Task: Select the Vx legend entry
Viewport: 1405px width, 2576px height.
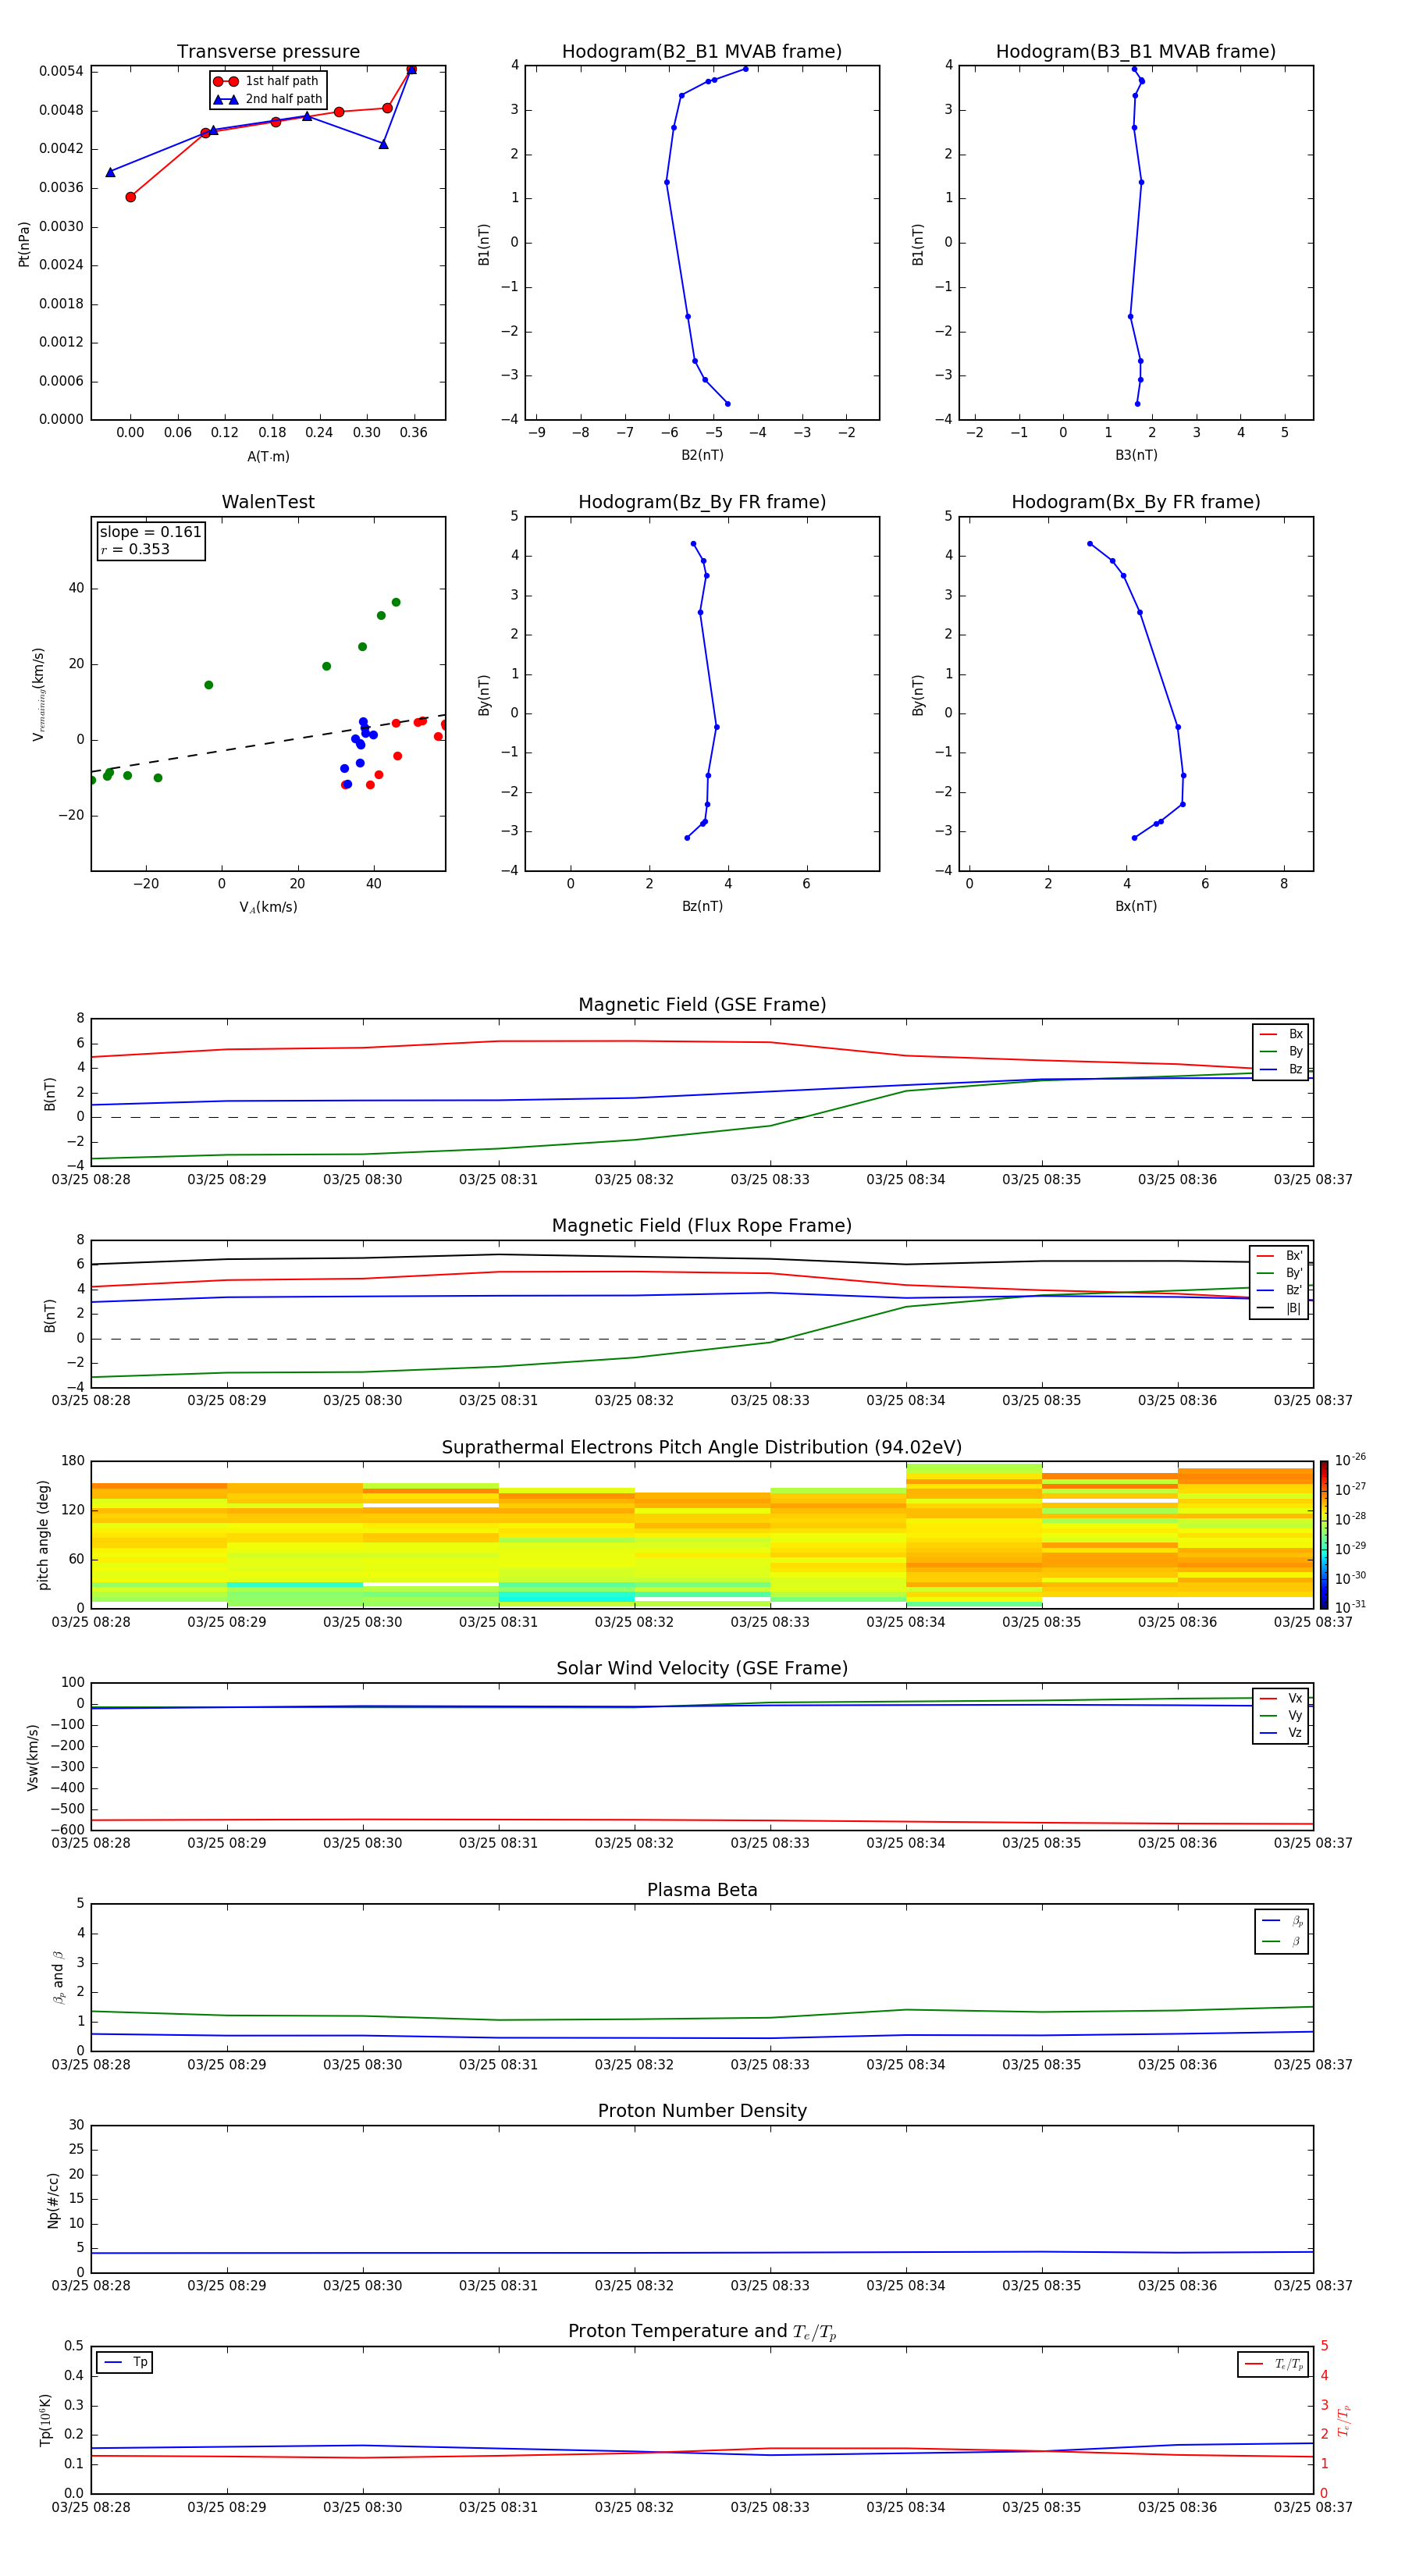Action: click(x=1281, y=1698)
